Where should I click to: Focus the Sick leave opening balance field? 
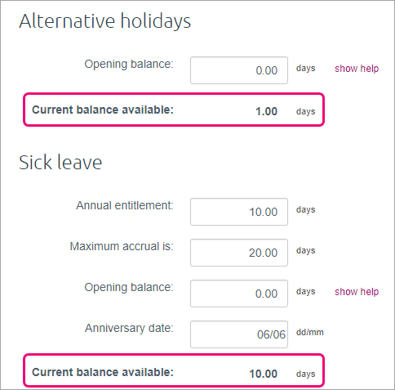pyautogui.click(x=239, y=294)
